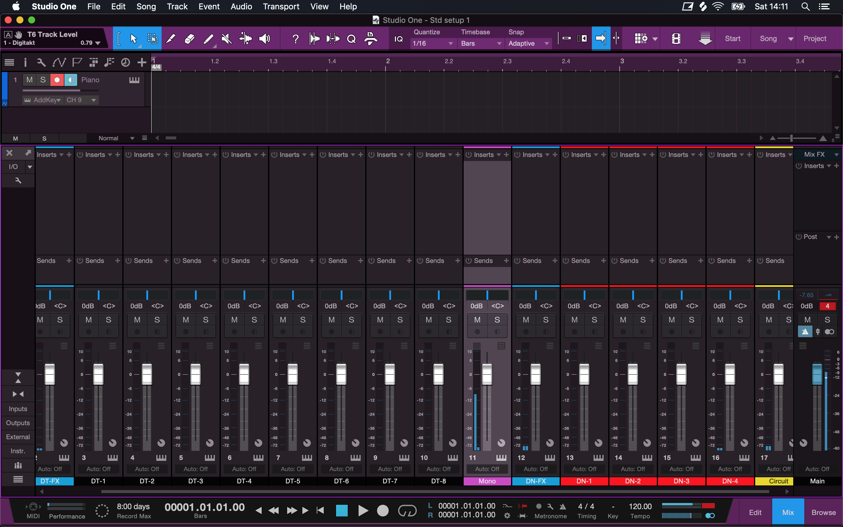Image resolution: width=843 pixels, height=527 pixels.
Task: Mute the Mono channel
Action: tap(477, 320)
